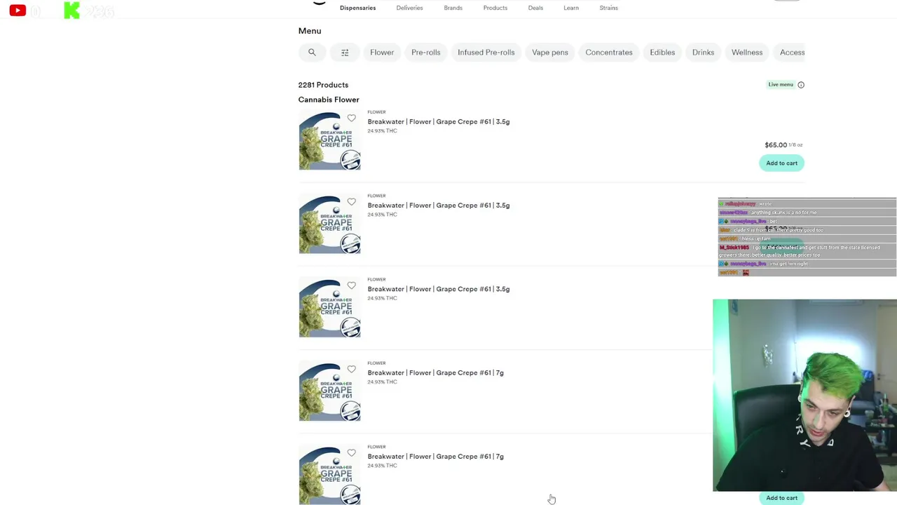
Task: Open the filter sliders icon
Action: (x=345, y=53)
